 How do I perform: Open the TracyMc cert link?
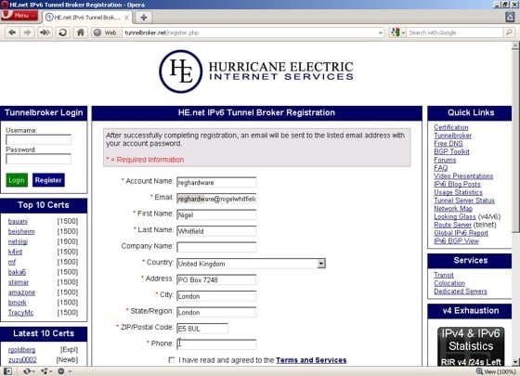coord(20,313)
